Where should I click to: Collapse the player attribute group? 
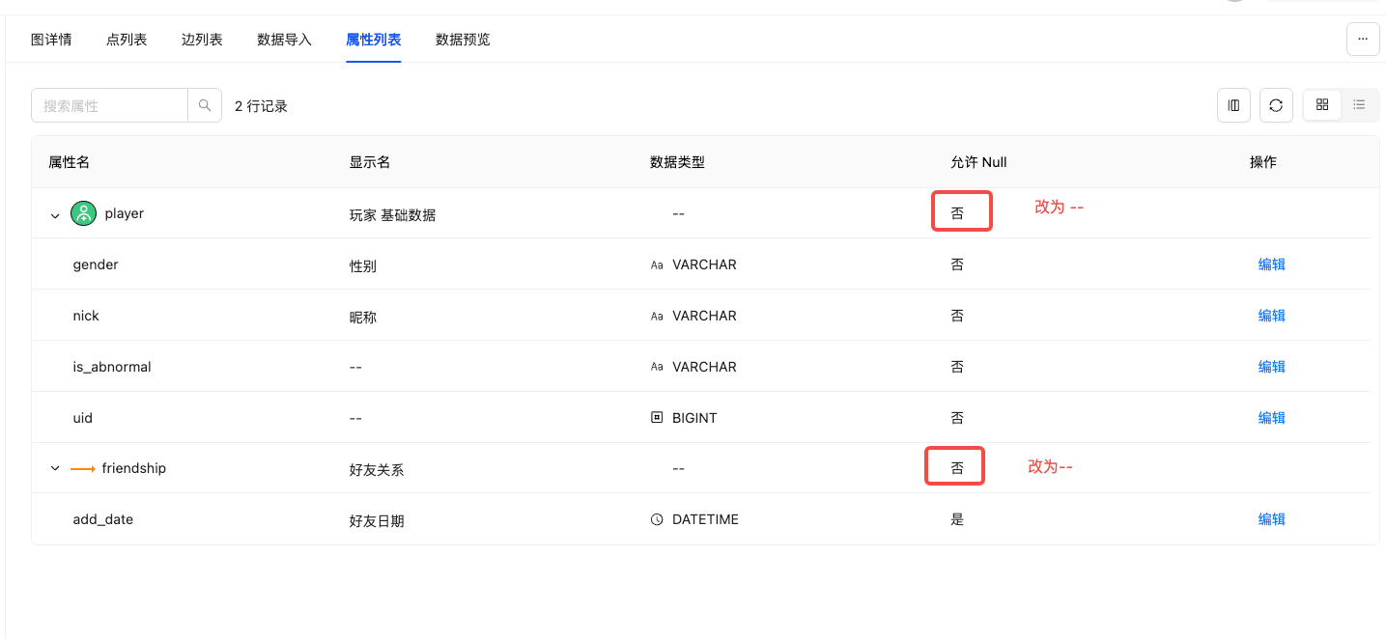tap(55, 214)
